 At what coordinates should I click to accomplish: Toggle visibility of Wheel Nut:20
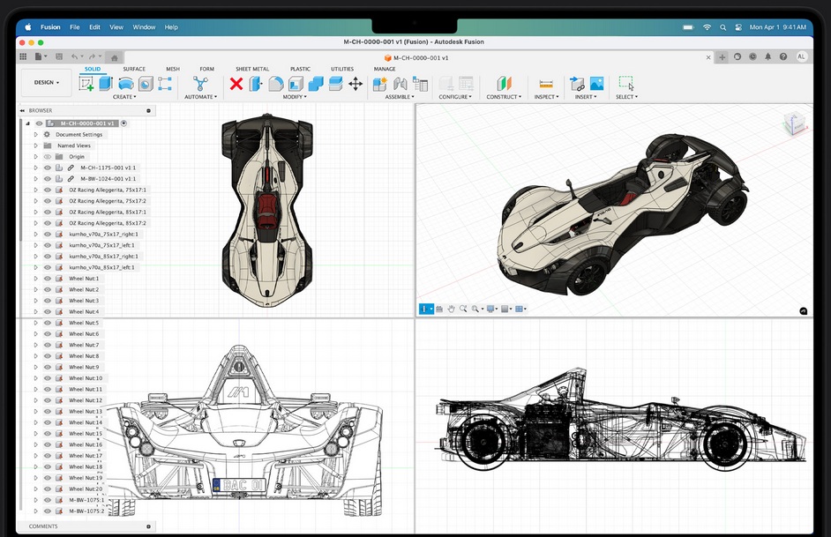pos(47,489)
